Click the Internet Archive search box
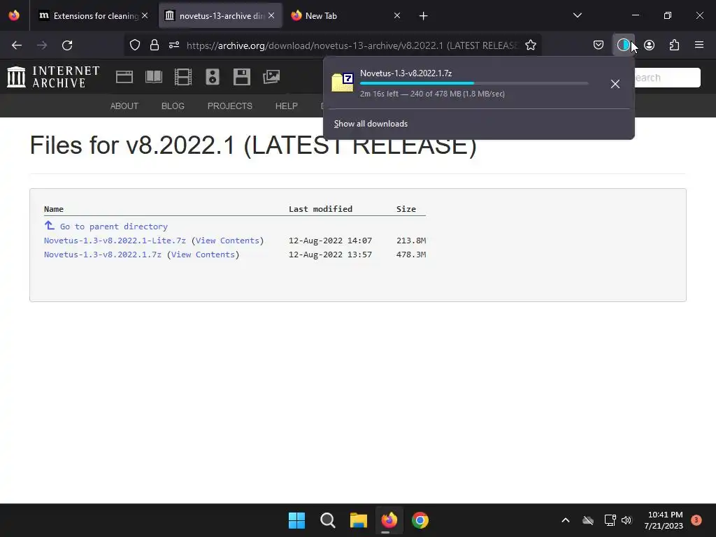 [667, 78]
